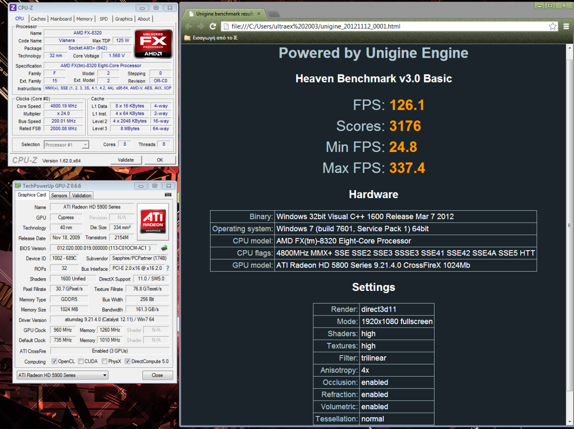
Task: Click the Min FPS value 24.8
Action: (x=403, y=147)
